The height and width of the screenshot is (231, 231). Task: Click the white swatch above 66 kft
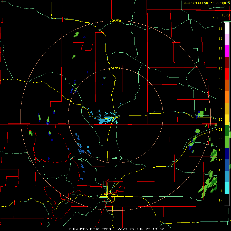tap(227, 28)
